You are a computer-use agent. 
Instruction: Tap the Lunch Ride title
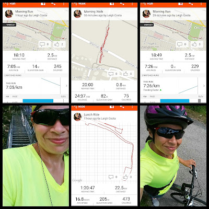pyautogui.click(x=91, y=114)
